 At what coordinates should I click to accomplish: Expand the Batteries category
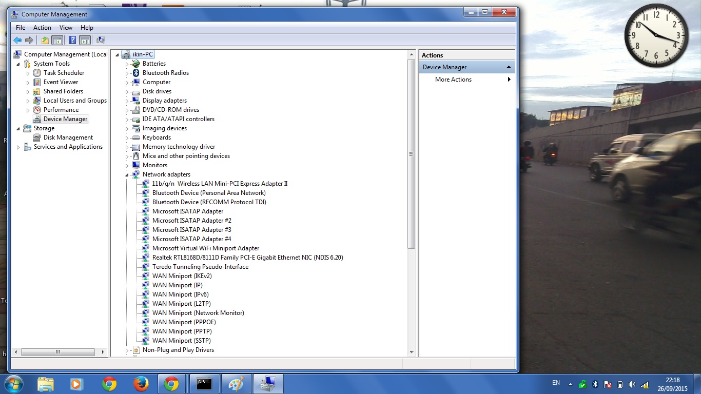[127, 64]
